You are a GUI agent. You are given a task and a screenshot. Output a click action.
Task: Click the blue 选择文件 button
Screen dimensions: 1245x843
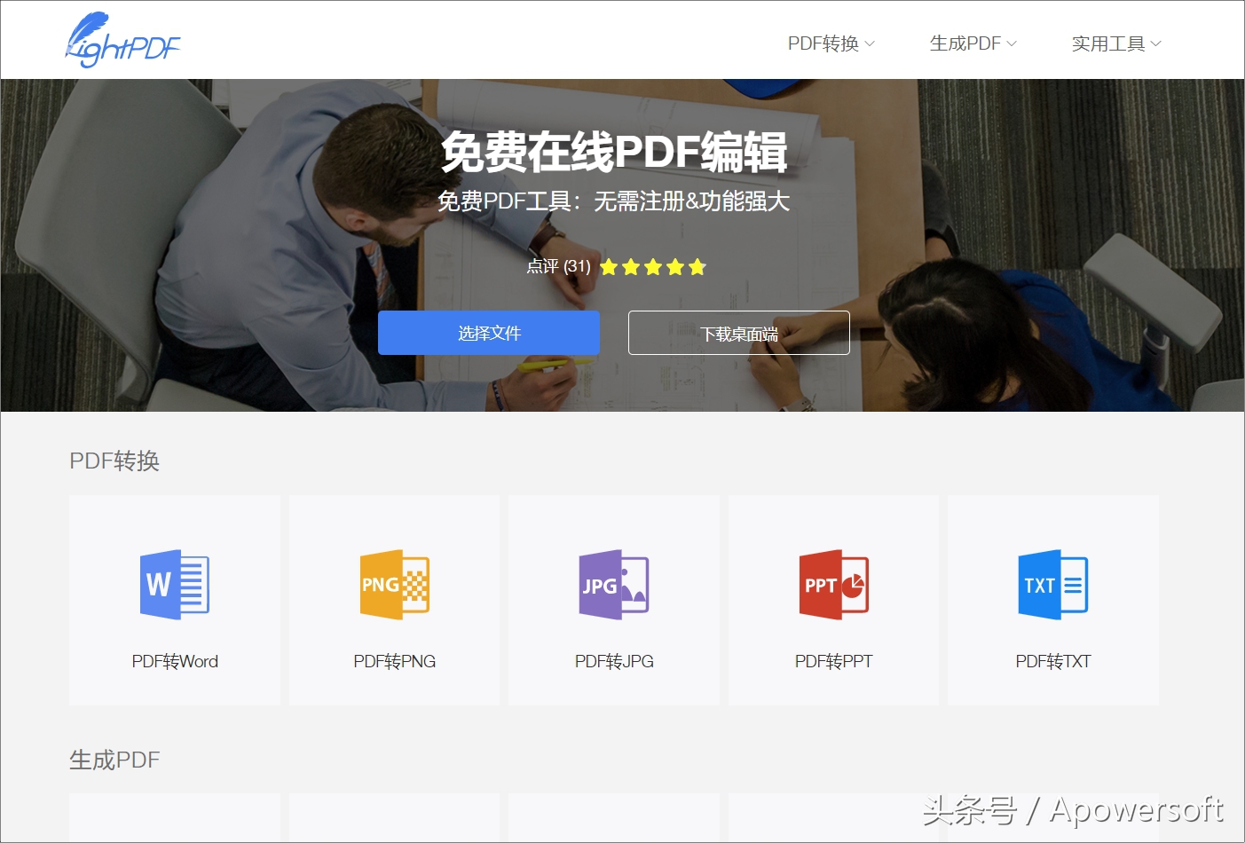(488, 333)
